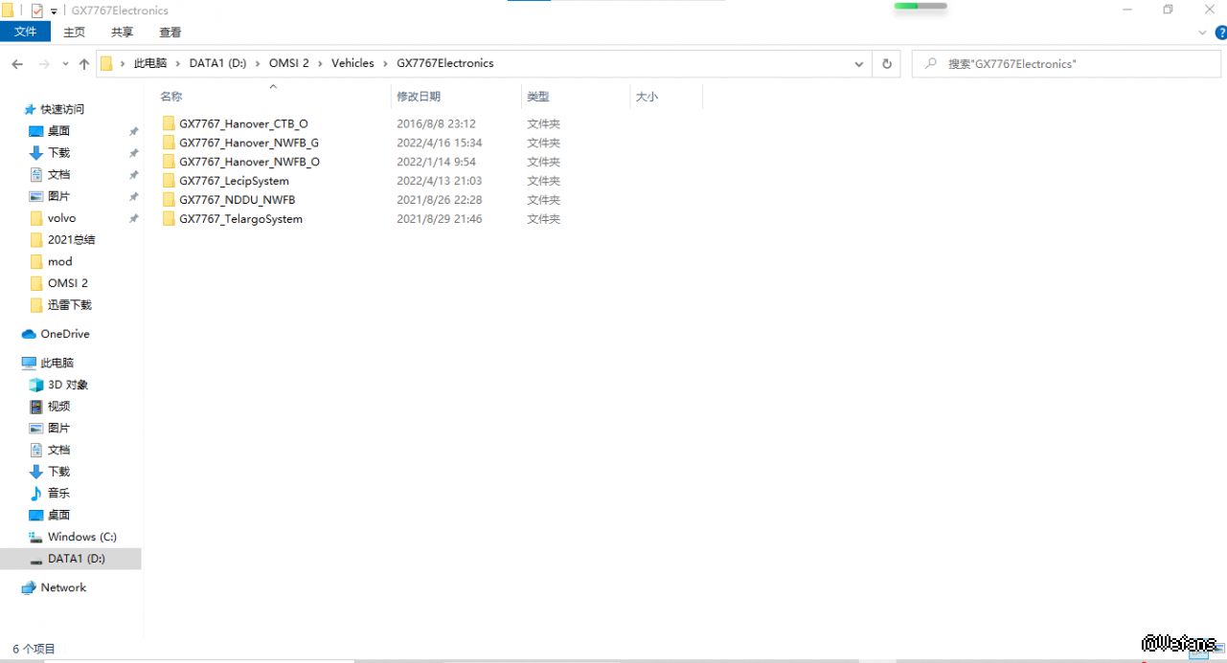Image resolution: width=1227 pixels, height=663 pixels.
Task: Select DATA1 (D:) in the address path
Action: coord(217,63)
